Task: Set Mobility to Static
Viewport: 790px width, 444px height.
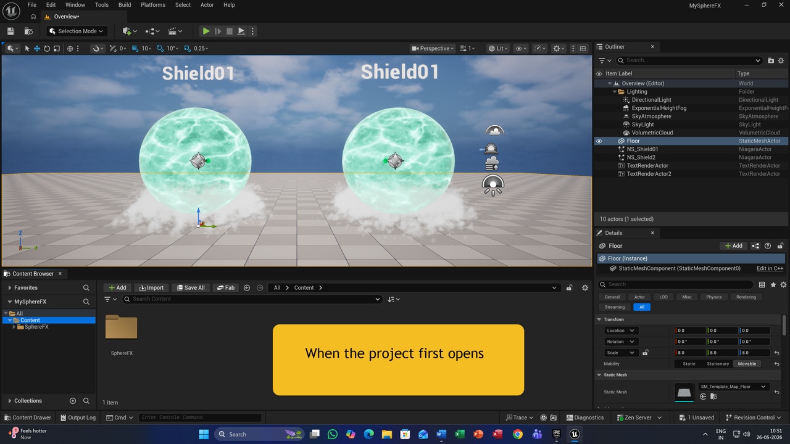Action: click(x=689, y=364)
